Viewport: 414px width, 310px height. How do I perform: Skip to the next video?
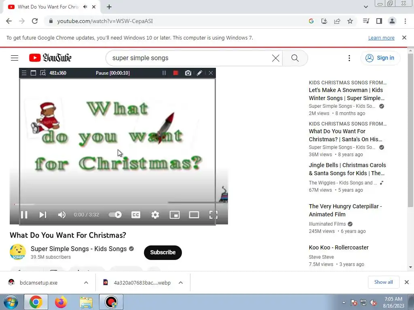coord(43,215)
